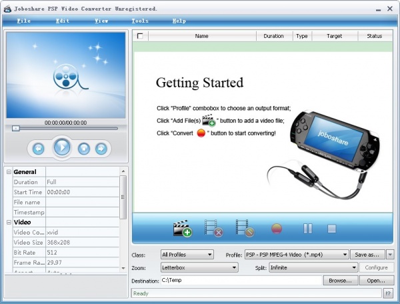This screenshot has height=304, width=400.
Task: Toggle the select-all checkbox in file list header
Action: (x=140, y=36)
